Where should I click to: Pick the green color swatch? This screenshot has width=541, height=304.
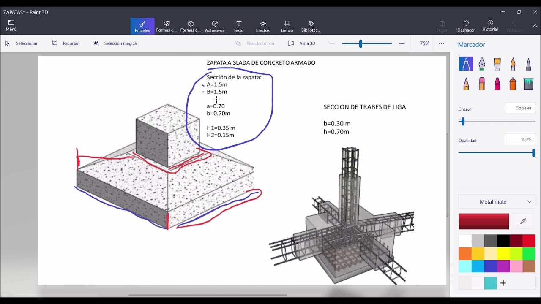point(529,253)
